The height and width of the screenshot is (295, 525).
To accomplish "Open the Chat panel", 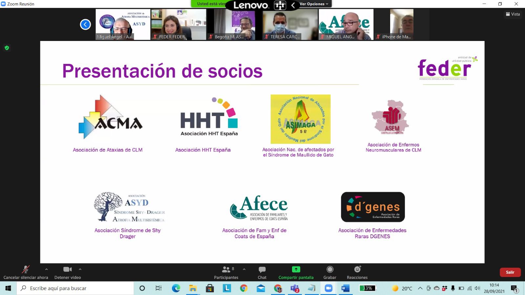I will [262, 272].
